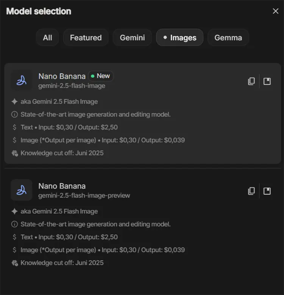Viewport: 284px width, 295px height.
Task: Close the Model selection dialog
Action: coord(276,11)
